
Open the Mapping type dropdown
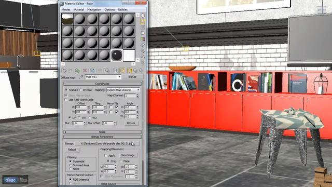(x=139, y=90)
